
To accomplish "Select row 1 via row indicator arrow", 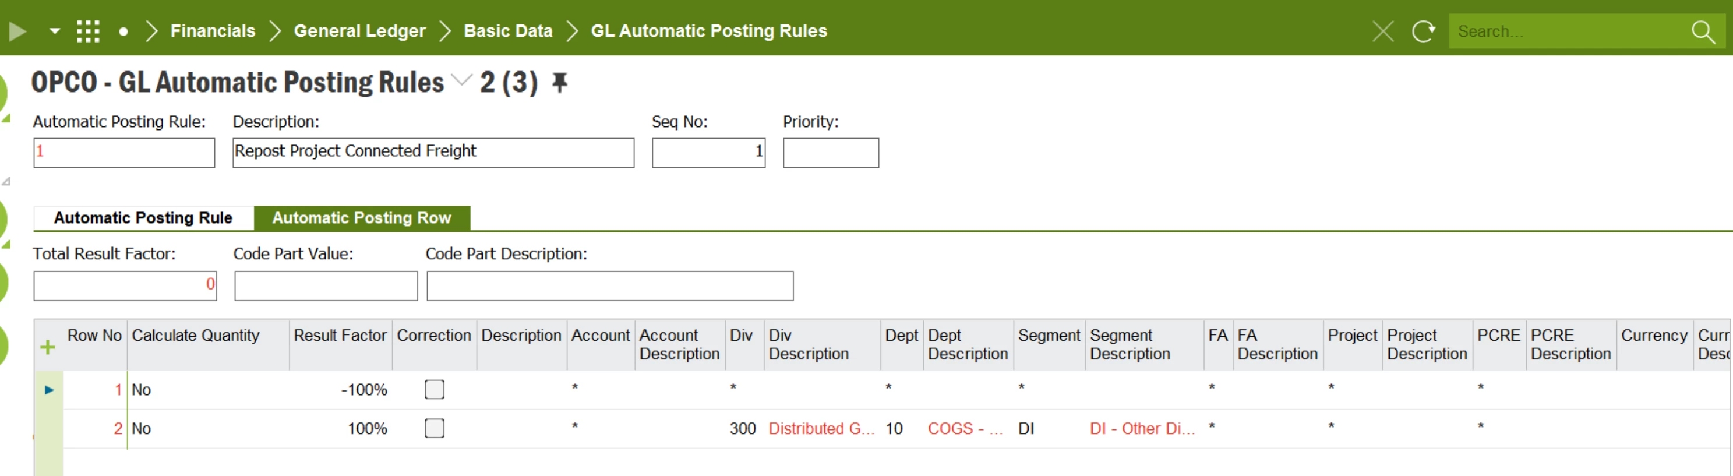I will pyautogui.click(x=49, y=390).
